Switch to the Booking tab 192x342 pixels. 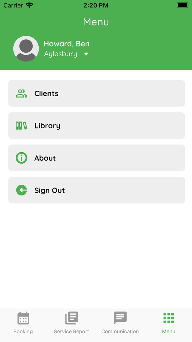click(x=23, y=323)
